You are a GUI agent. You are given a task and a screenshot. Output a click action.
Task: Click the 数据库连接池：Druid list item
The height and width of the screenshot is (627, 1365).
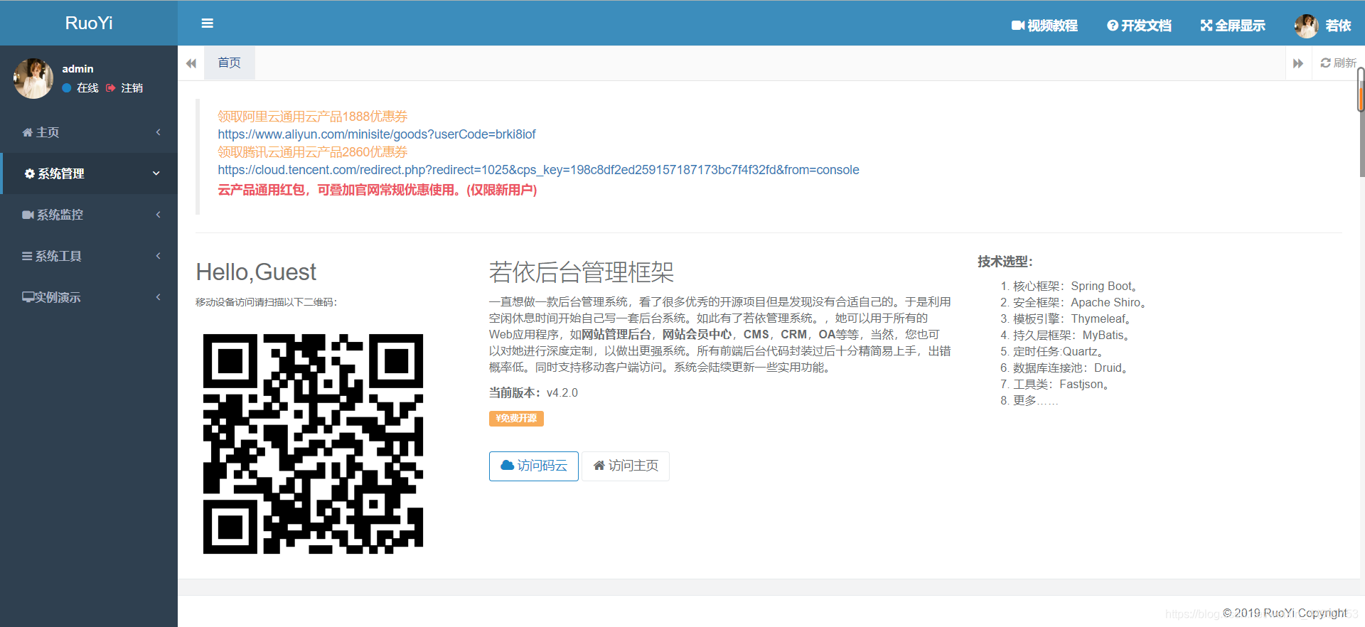coord(1073,368)
